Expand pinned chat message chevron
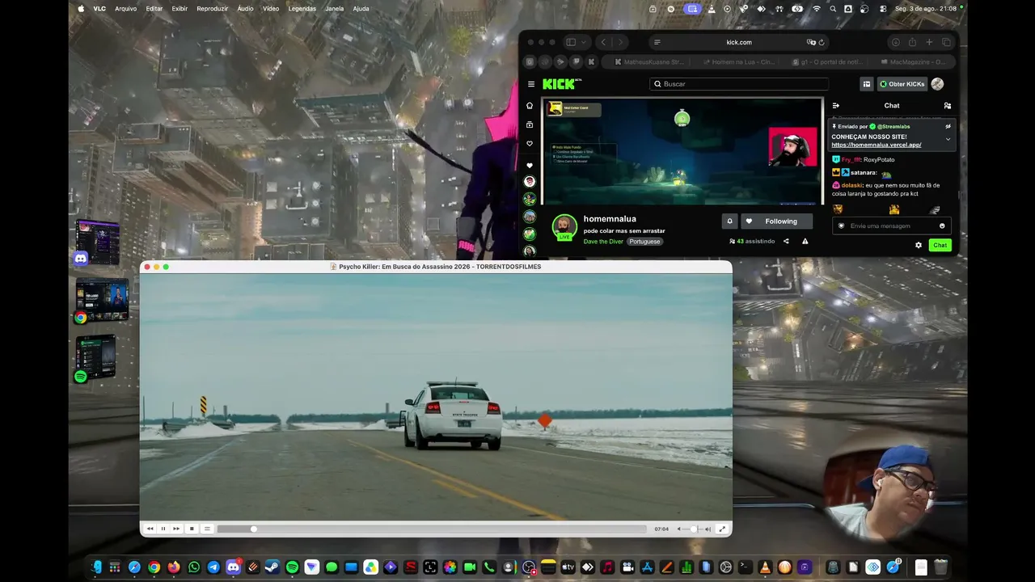 pyautogui.click(x=948, y=139)
